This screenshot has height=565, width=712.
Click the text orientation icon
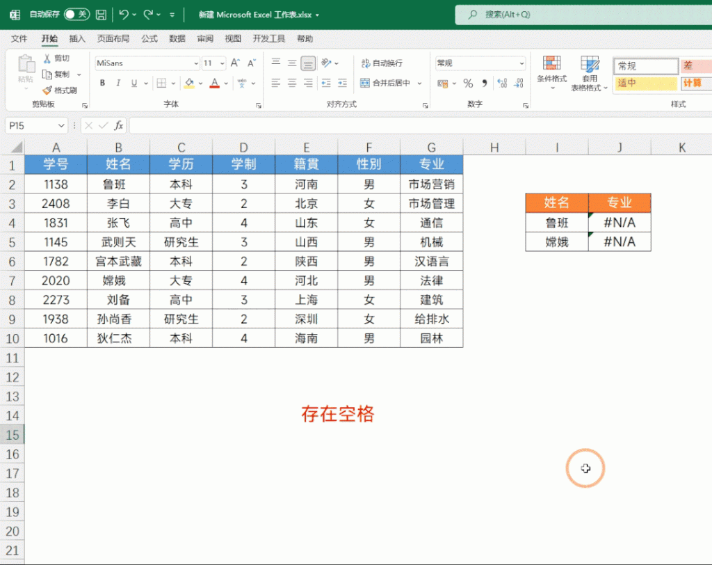(326, 63)
